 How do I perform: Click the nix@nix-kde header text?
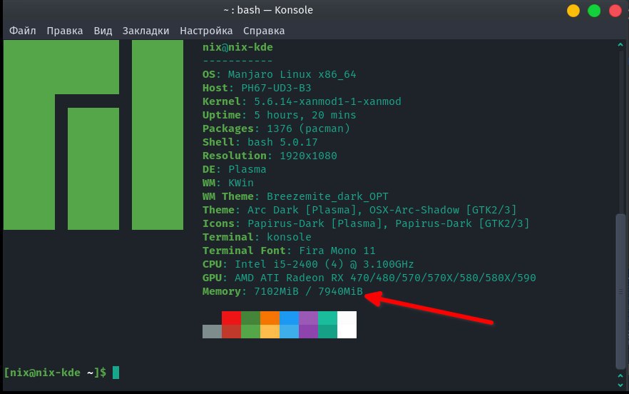[237, 47]
